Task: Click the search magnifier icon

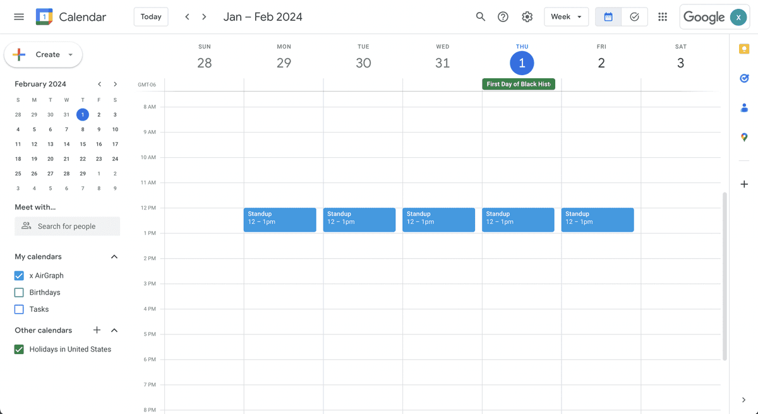Action: click(x=481, y=17)
